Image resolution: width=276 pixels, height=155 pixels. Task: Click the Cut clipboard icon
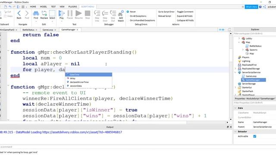pos(8,12)
